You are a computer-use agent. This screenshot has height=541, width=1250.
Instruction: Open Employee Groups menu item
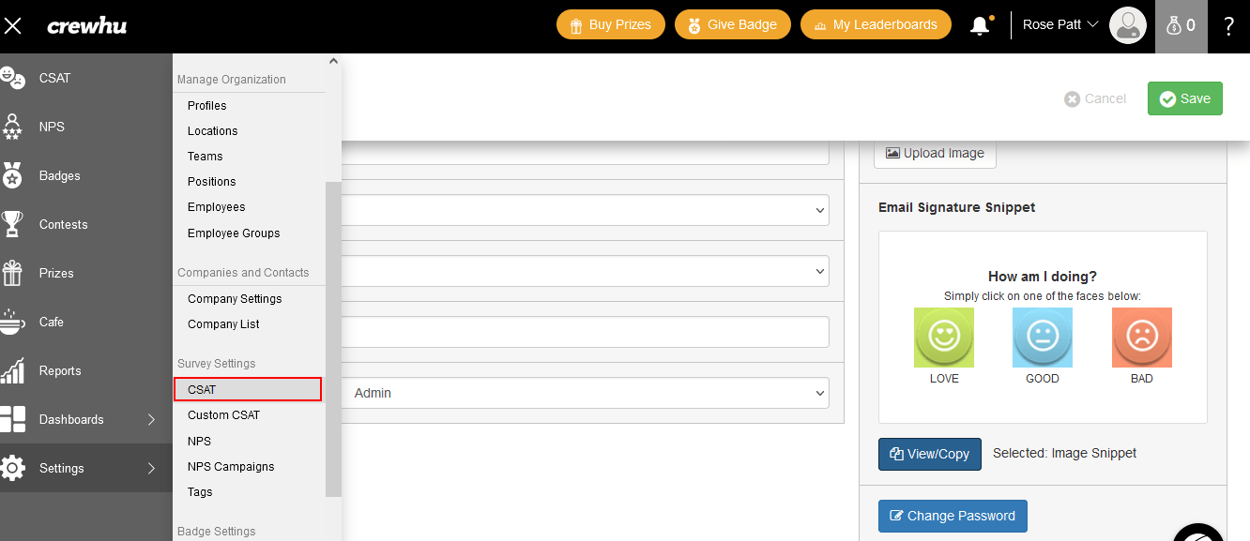tap(234, 233)
